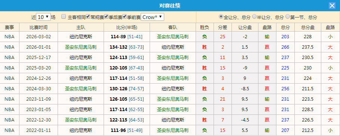Open the Crow* odds company dropdown
Screen dimensions: 340x136
coord(153,17)
